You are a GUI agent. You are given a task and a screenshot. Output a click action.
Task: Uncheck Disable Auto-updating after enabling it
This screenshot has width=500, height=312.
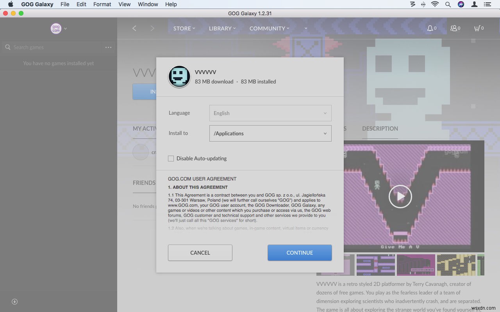pyautogui.click(x=171, y=158)
